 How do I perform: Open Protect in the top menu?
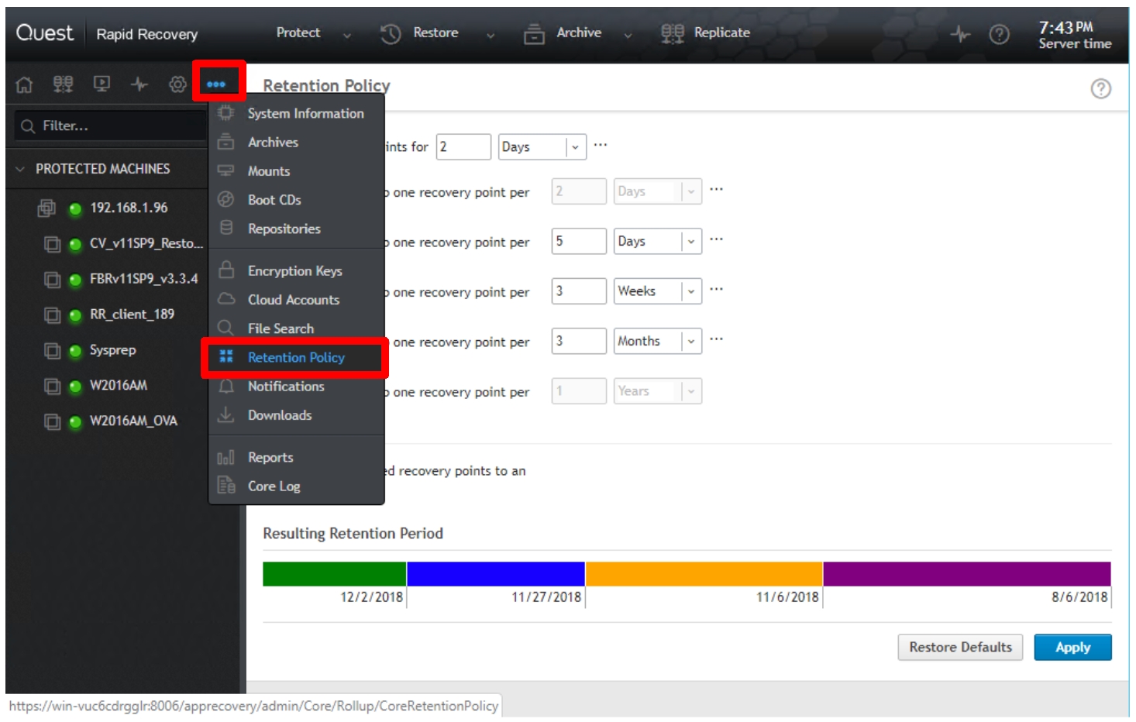298,33
